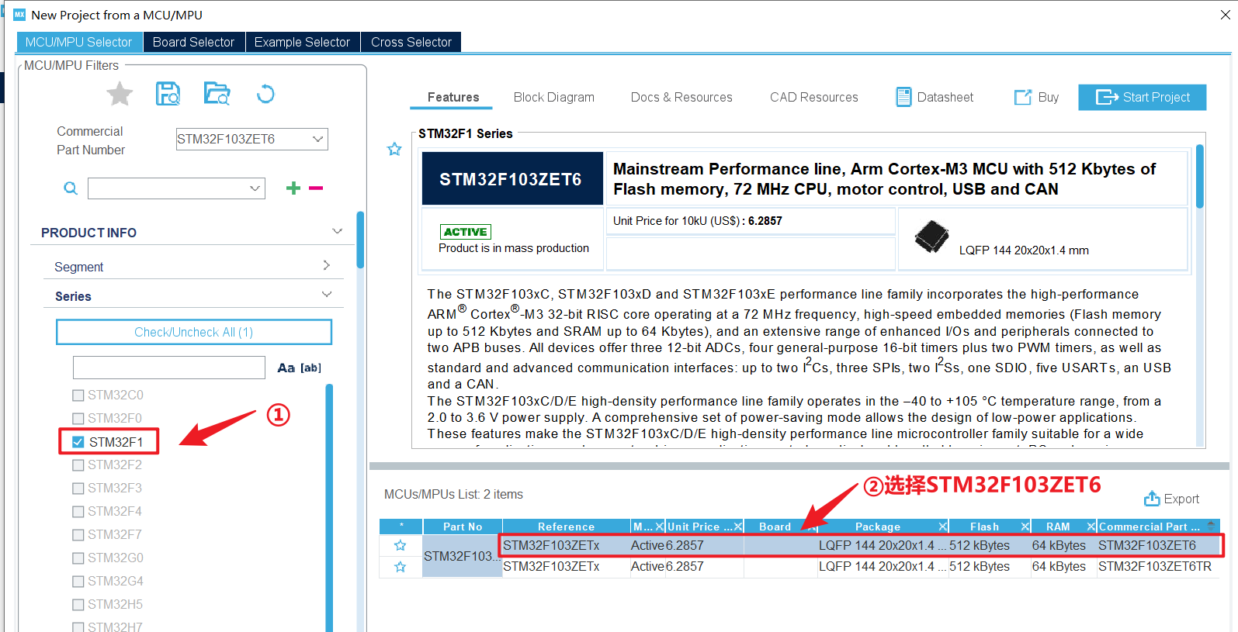The height and width of the screenshot is (632, 1238).
Task: Check the STM32F7 series checkbox
Action: tap(78, 535)
